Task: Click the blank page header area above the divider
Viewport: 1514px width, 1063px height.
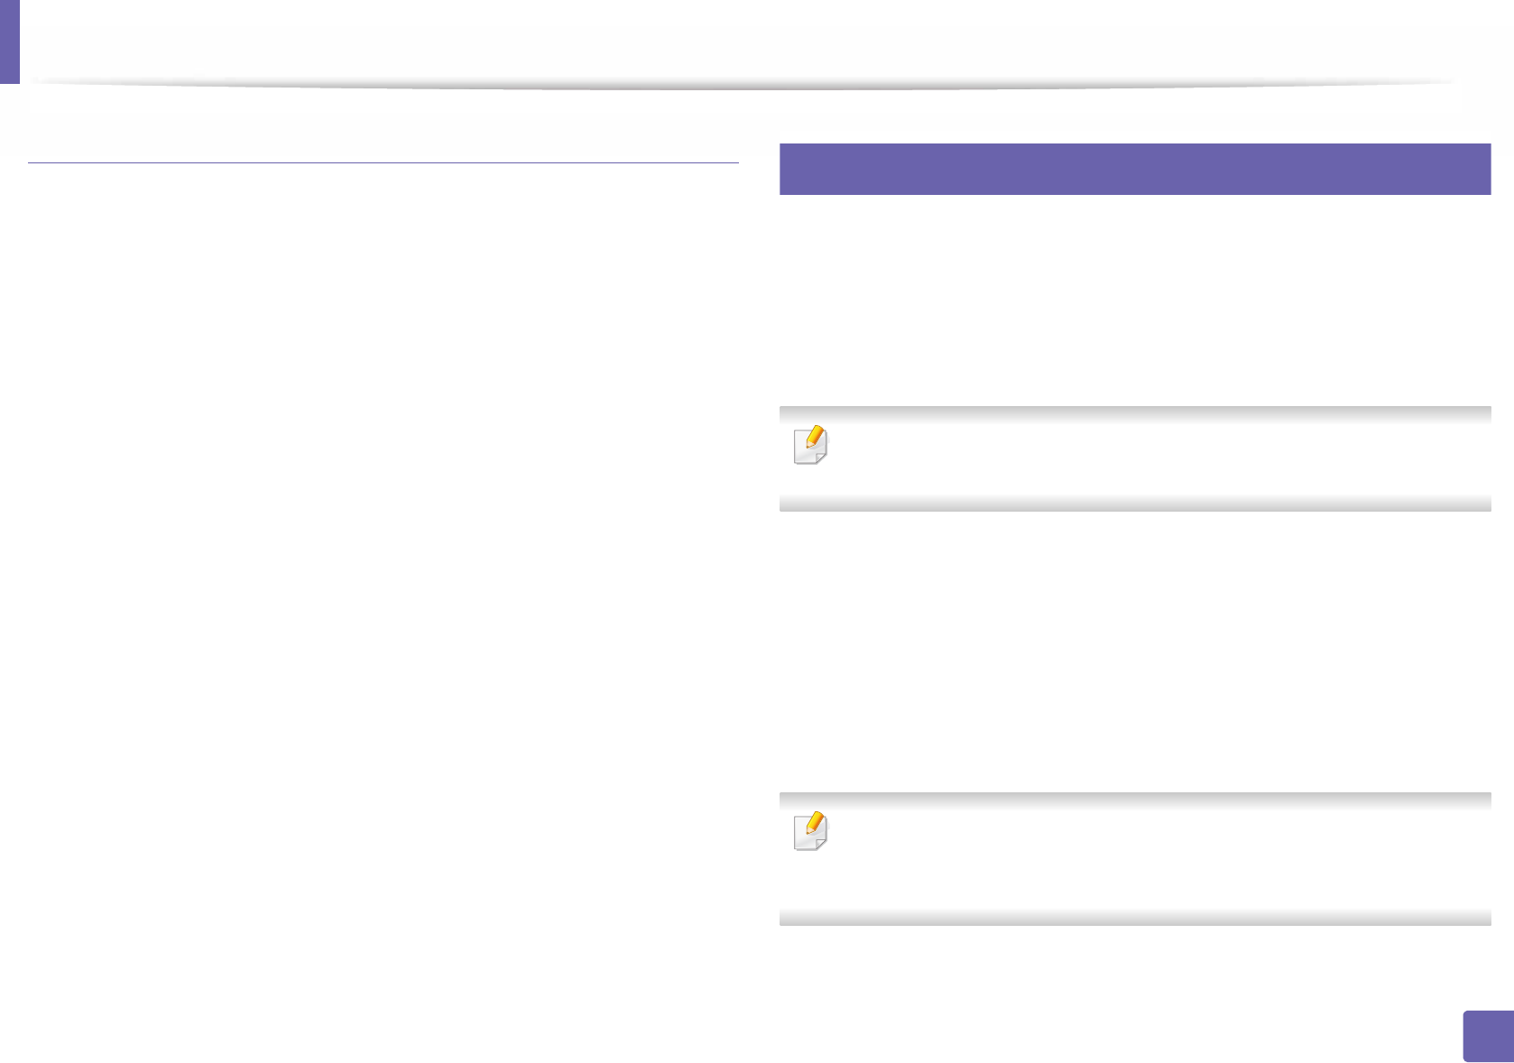Action: 740,41
